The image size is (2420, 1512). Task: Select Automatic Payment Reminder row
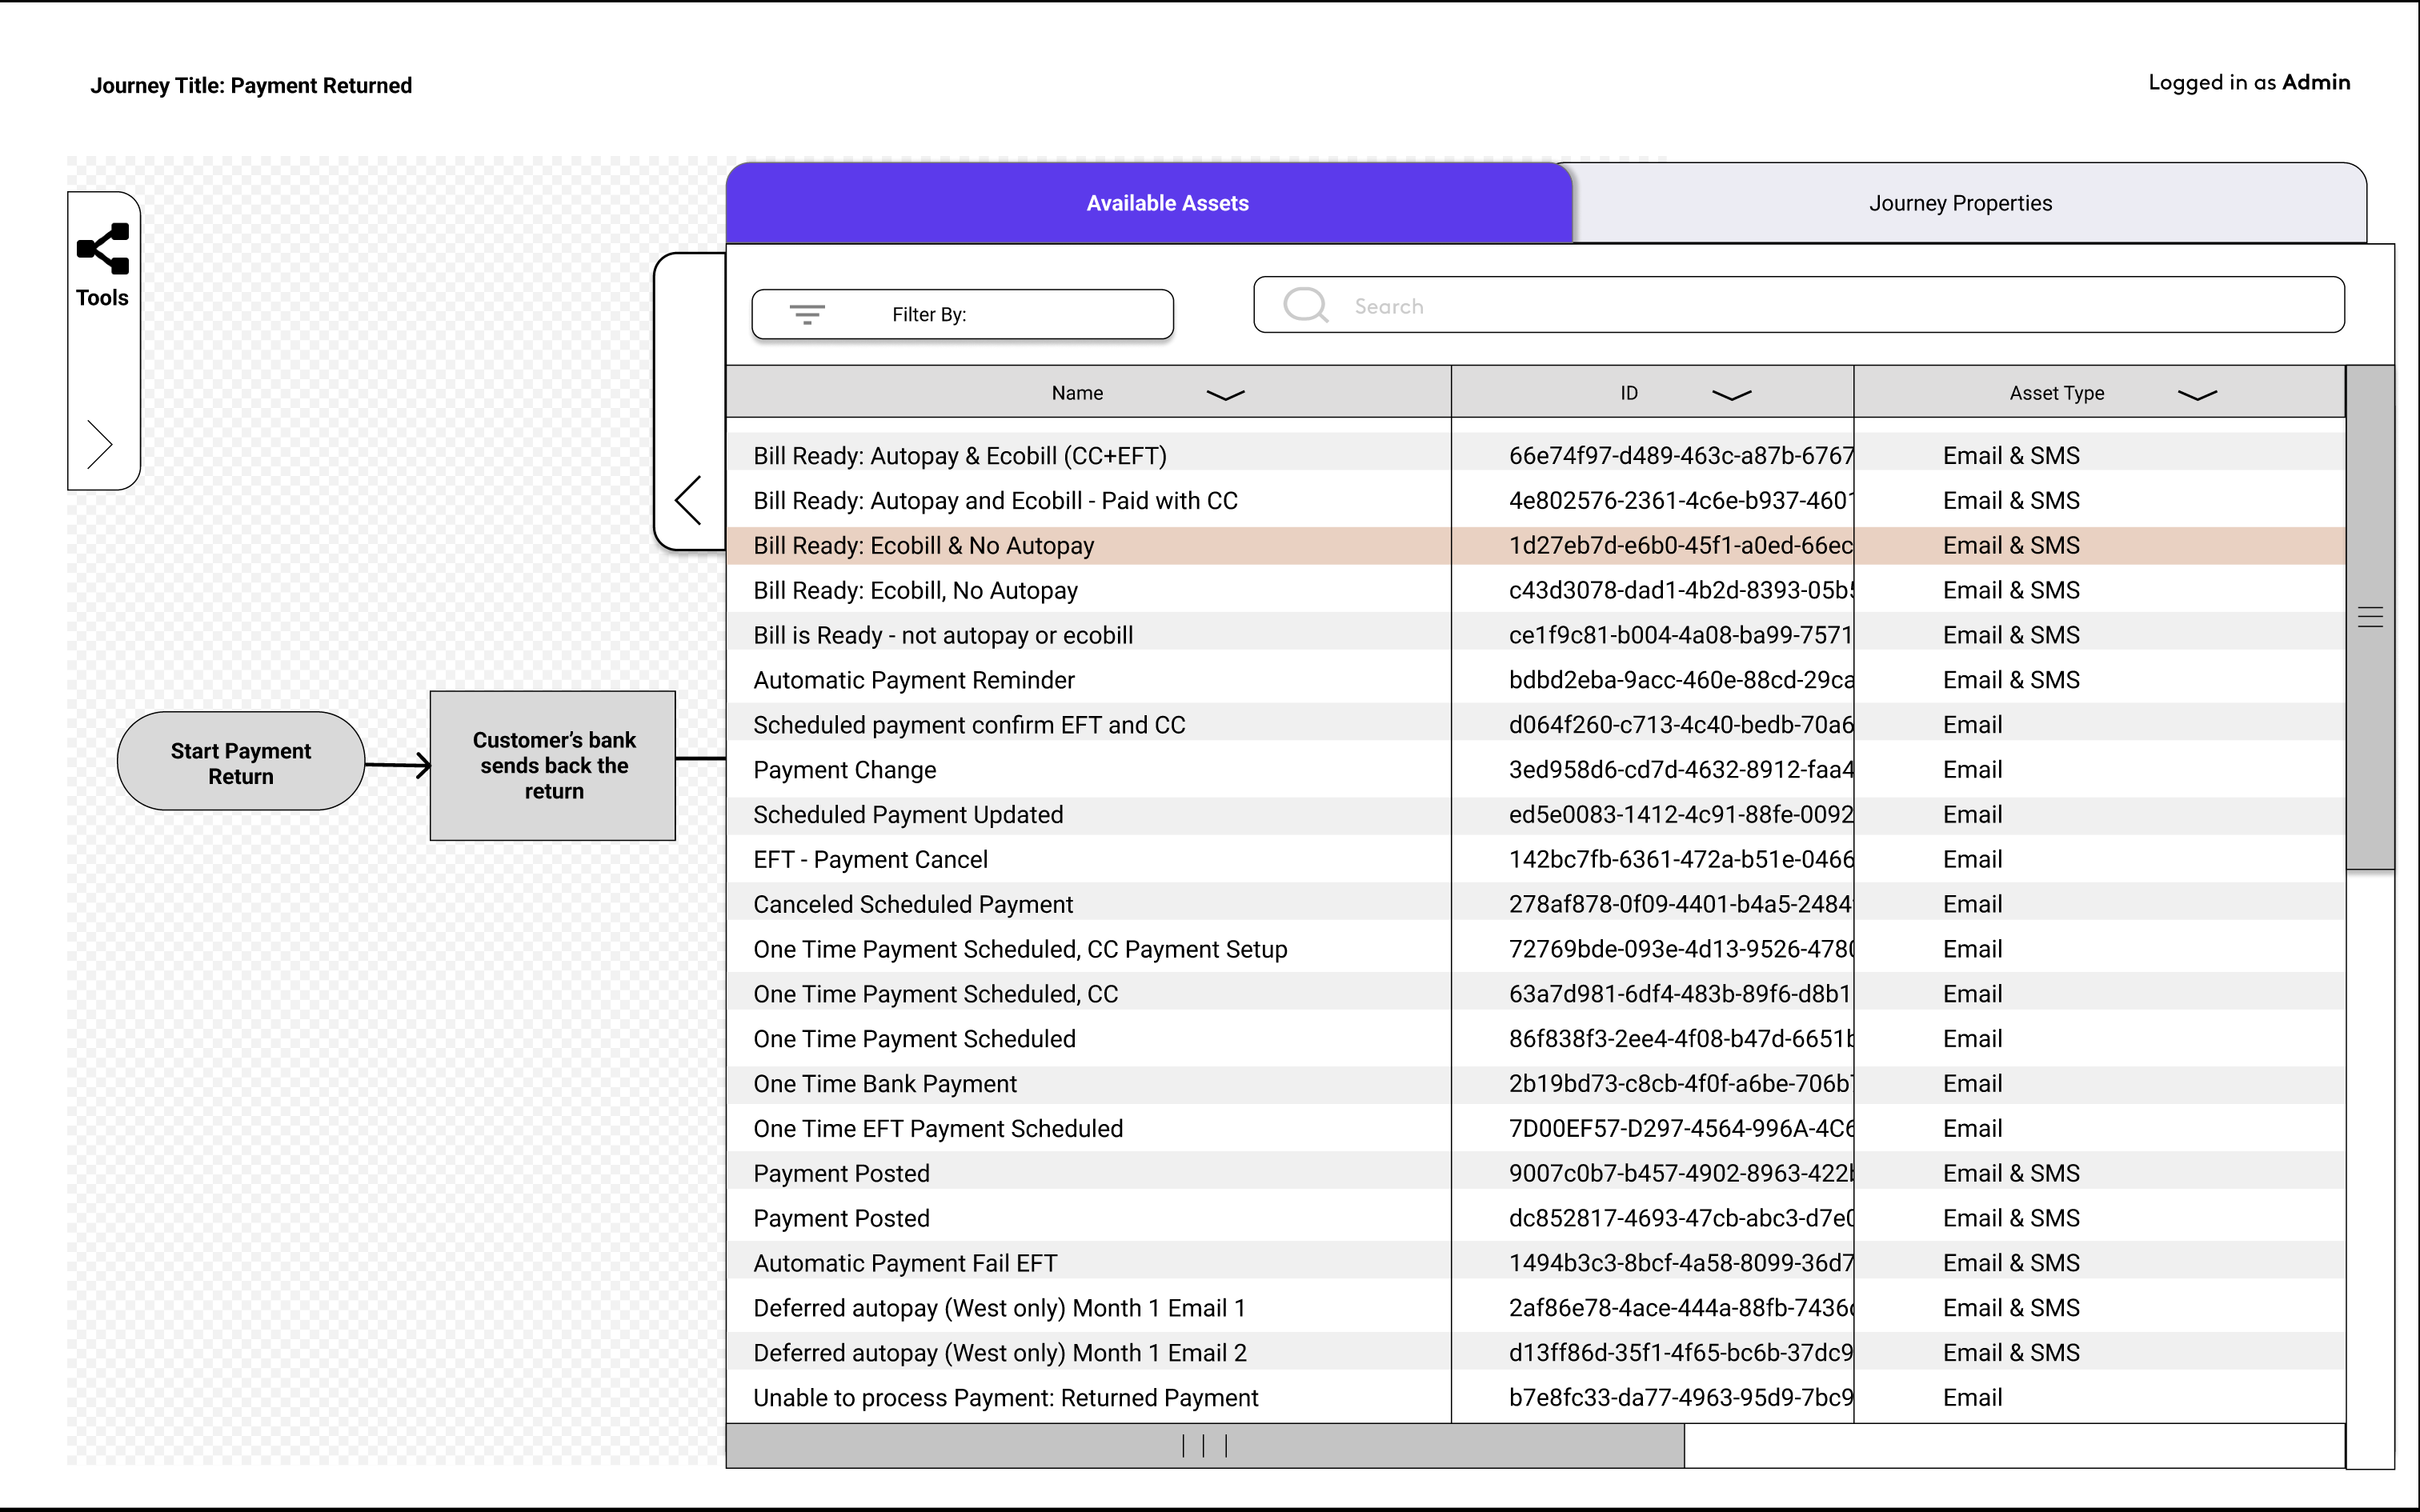(1536, 680)
